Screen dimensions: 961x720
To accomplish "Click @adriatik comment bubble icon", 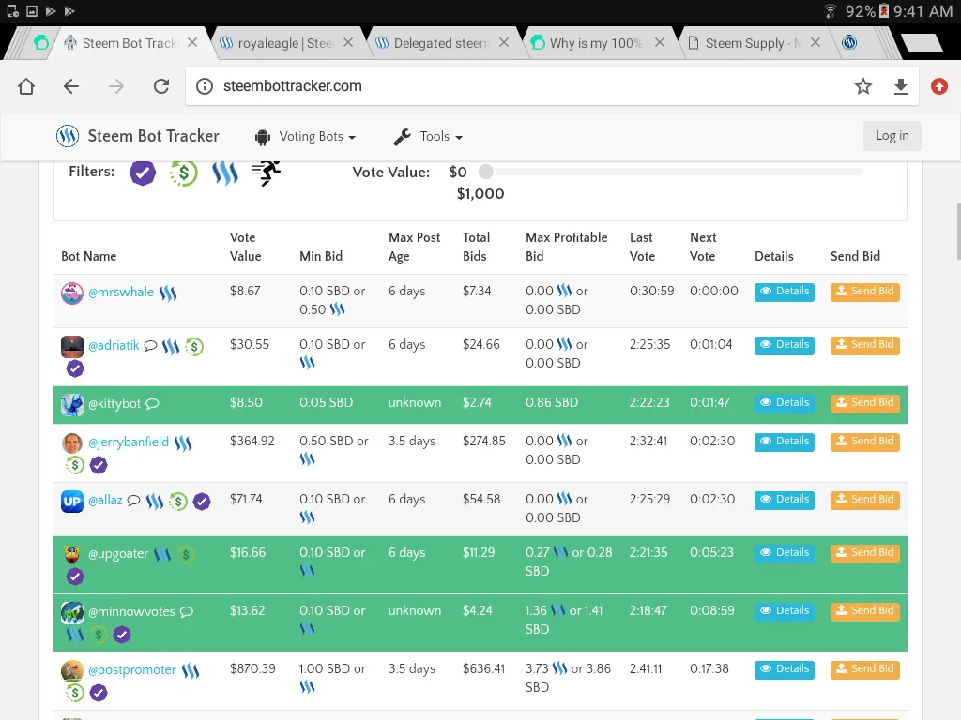I will coord(150,346).
